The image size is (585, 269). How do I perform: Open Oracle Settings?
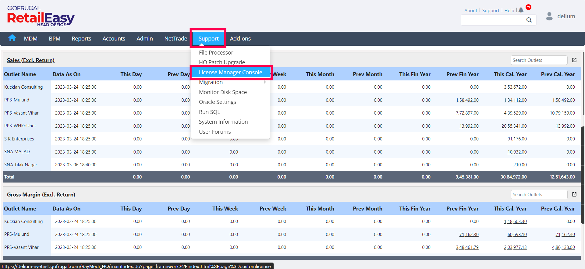tap(218, 102)
